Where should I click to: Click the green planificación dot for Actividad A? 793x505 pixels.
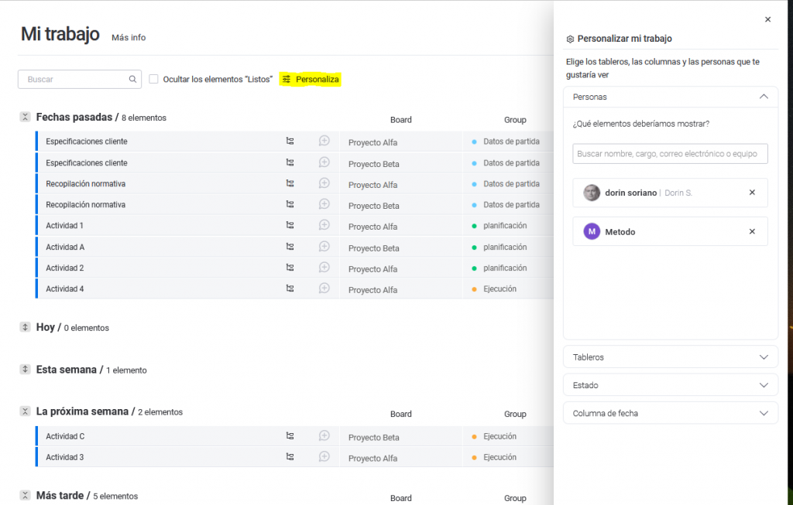pyautogui.click(x=474, y=247)
